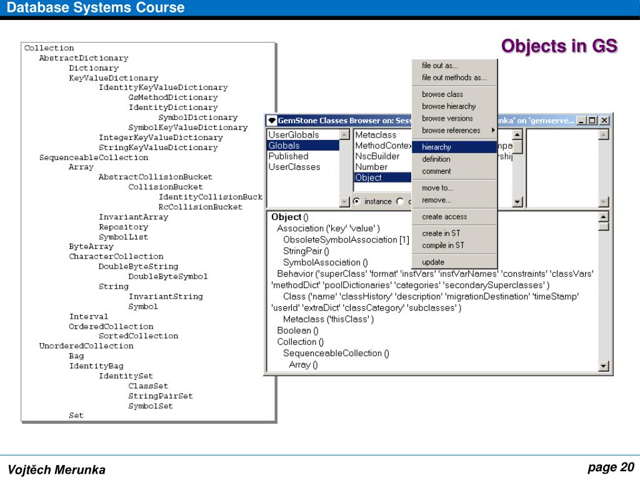Click 'SequenceableCollection ()' in Browser hierarchy pane
This screenshot has height=480, width=640.
tap(336, 354)
